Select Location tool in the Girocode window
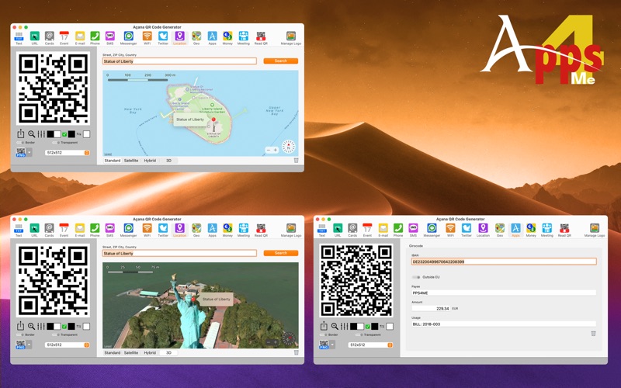621x388 pixels. pyautogui.click(x=483, y=230)
